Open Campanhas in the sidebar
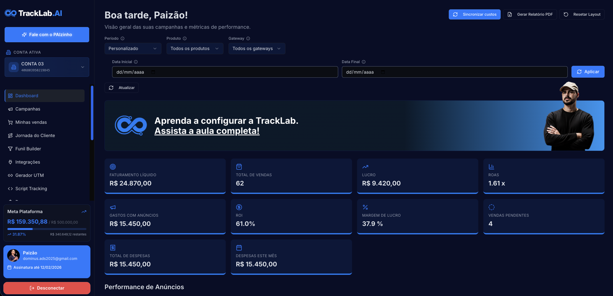613x296 pixels. coord(28,109)
